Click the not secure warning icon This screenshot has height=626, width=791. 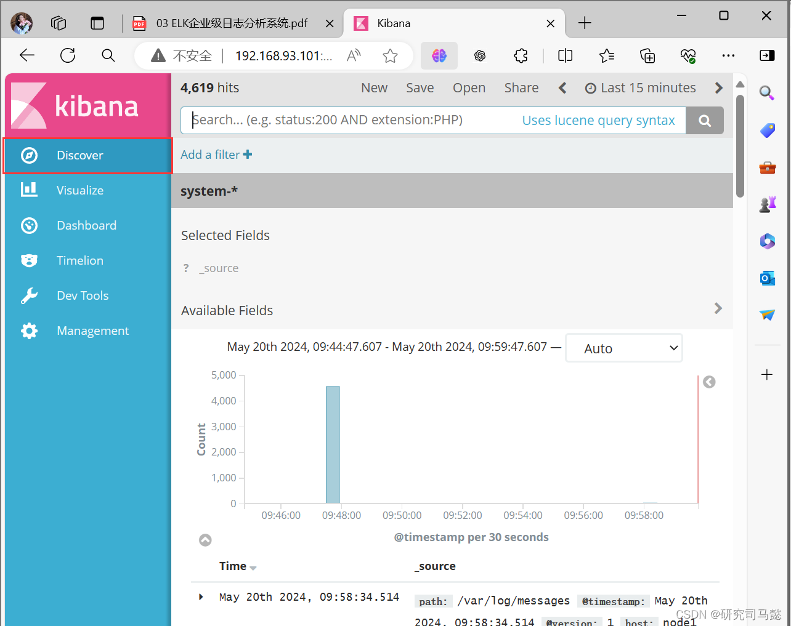(158, 56)
